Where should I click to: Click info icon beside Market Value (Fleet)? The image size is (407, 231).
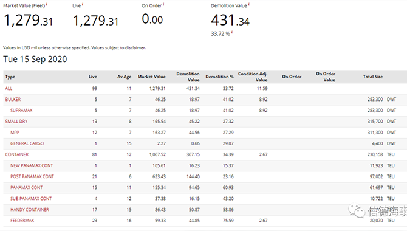pos(47,4)
